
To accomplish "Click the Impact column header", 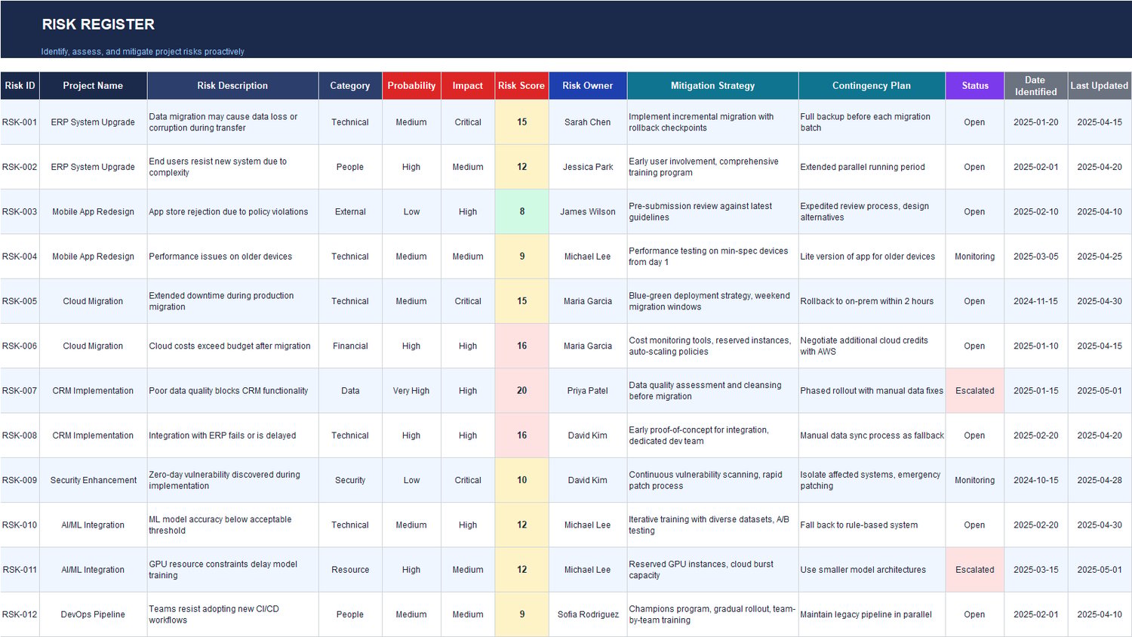I will point(468,85).
